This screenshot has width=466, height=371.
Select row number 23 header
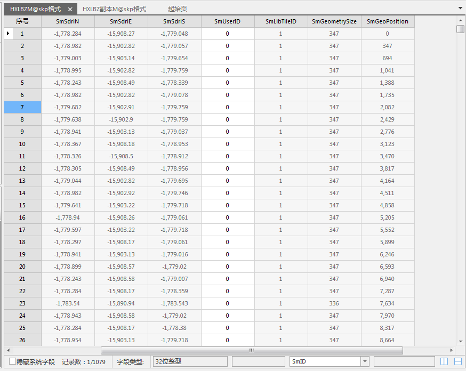[x=22, y=303]
